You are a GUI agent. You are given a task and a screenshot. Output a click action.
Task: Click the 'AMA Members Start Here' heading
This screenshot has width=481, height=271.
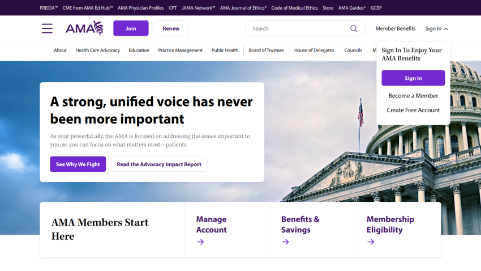pyautogui.click(x=100, y=229)
